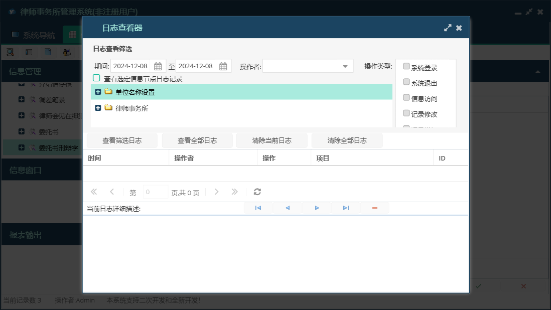Open the start date calendar picker
This screenshot has width=551, height=310.
[x=158, y=66]
